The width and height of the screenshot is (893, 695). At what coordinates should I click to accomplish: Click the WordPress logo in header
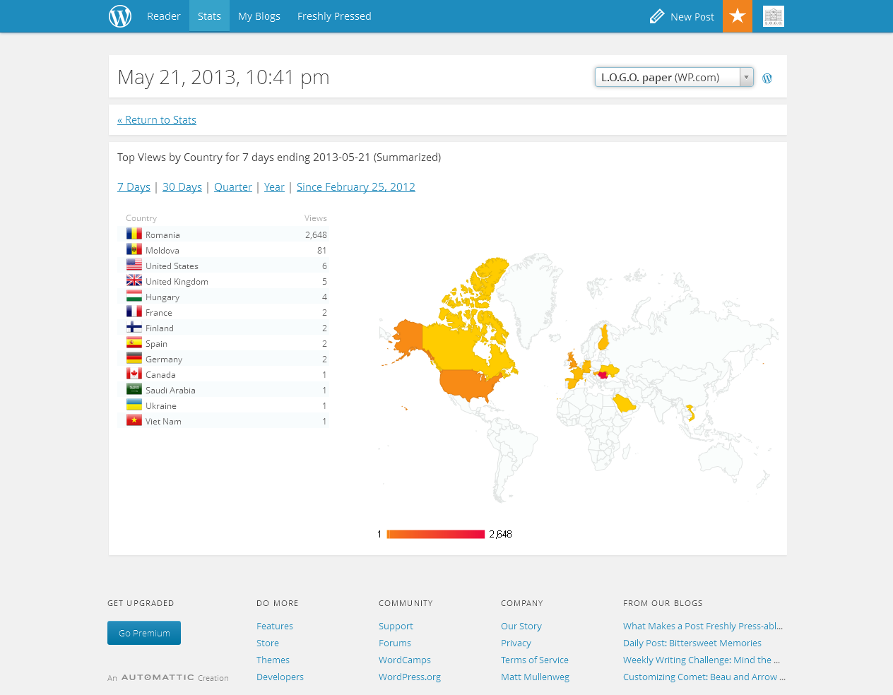pos(120,16)
